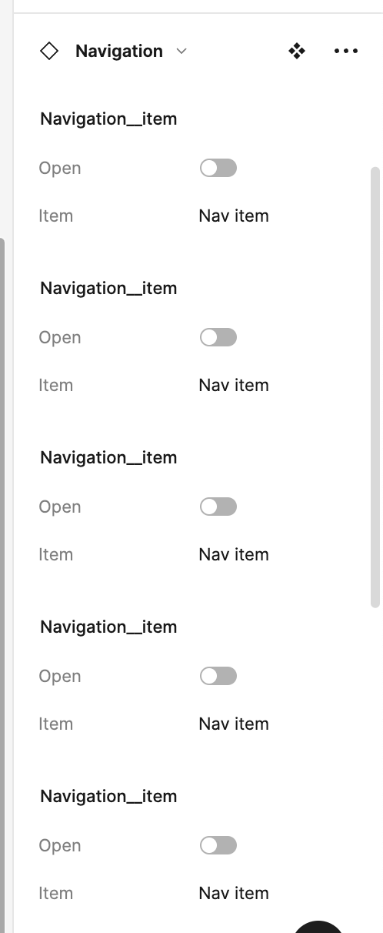Click the dark round button at panel bottom
The width and height of the screenshot is (383, 933).
[318, 927]
